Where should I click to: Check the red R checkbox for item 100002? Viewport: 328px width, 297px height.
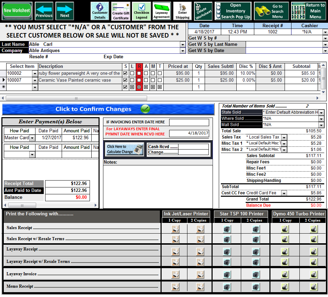pos(139,73)
